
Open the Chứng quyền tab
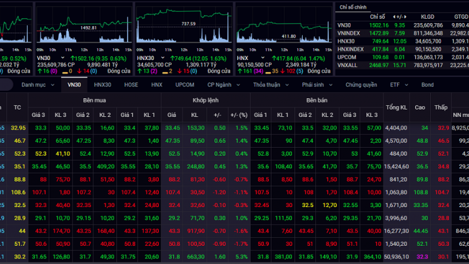coord(361,84)
